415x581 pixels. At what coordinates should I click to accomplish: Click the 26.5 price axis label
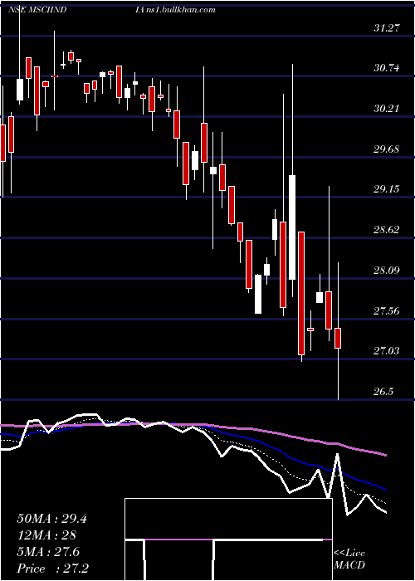pyautogui.click(x=383, y=392)
